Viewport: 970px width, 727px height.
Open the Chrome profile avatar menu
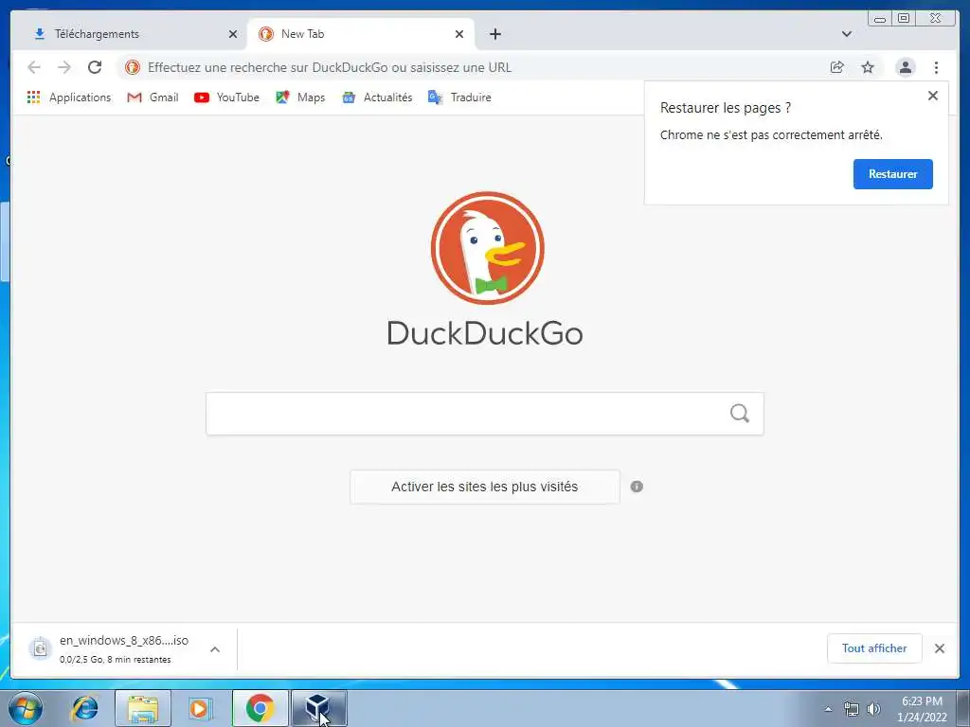905,67
